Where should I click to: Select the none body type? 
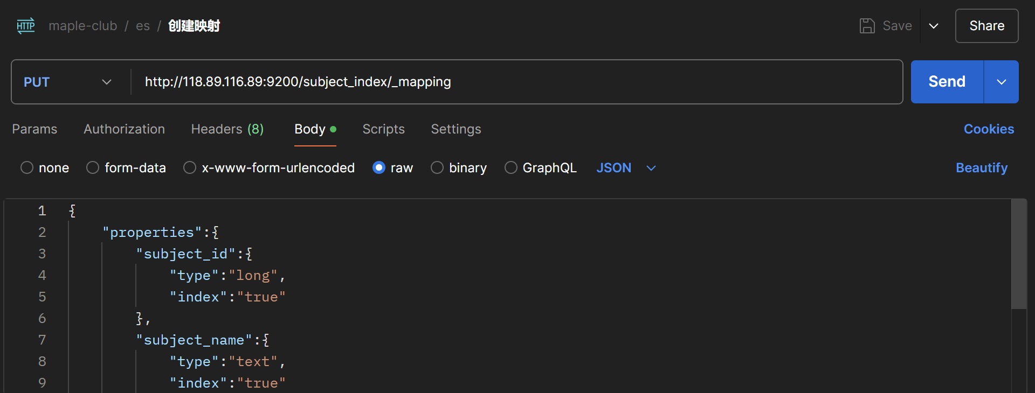(27, 168)
